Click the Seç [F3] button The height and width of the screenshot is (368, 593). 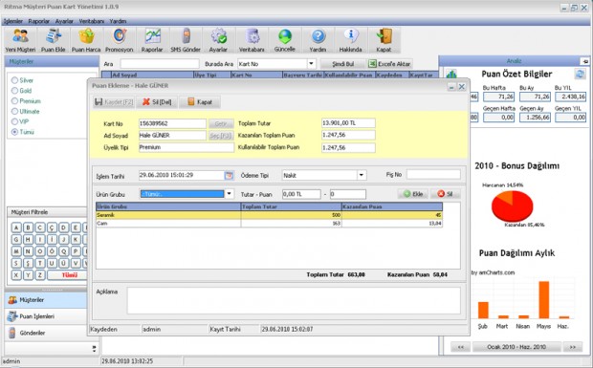[221, 136]
